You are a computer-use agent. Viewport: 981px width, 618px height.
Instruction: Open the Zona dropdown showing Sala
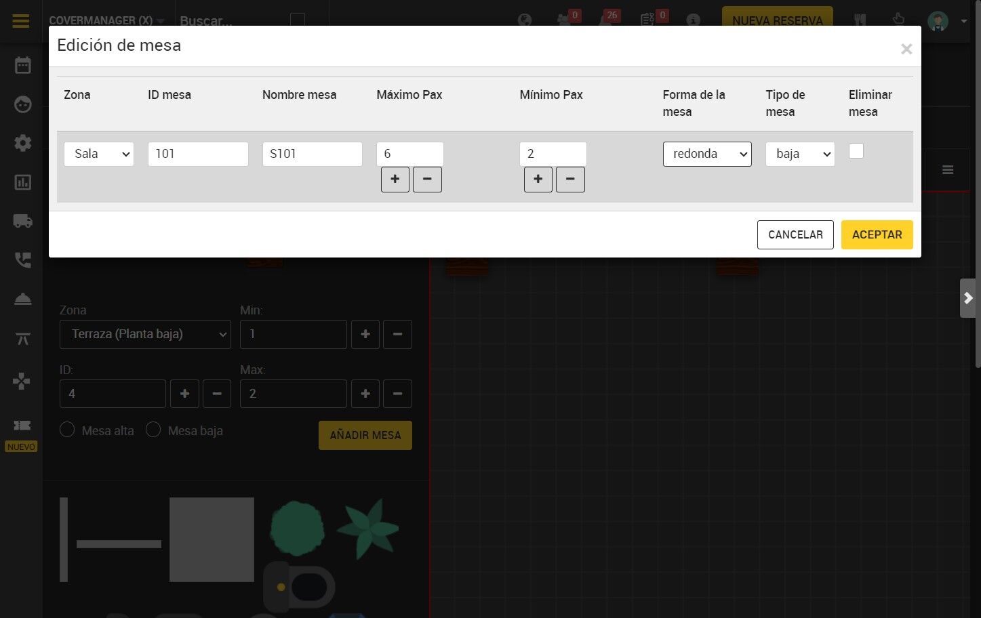[x=99, y=154]
